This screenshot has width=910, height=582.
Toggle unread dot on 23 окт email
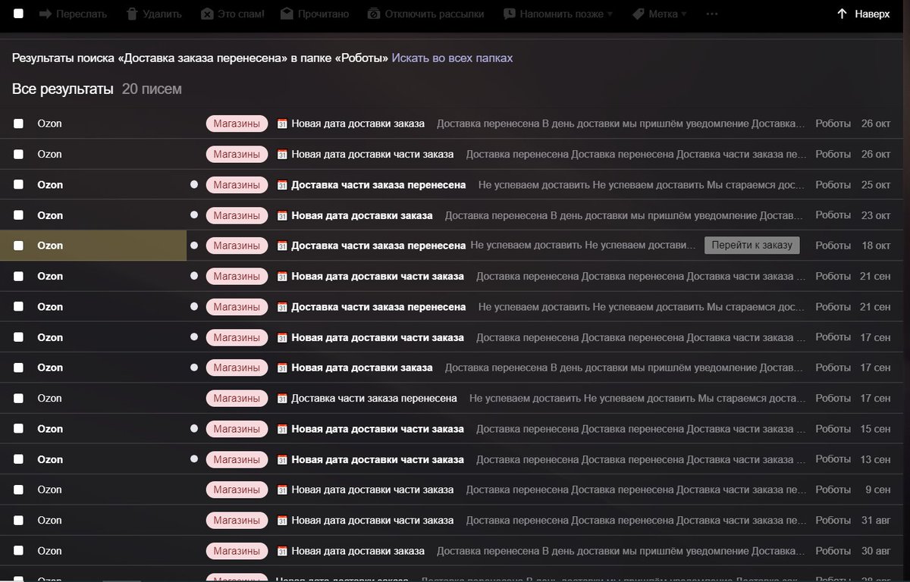point(194,215)
